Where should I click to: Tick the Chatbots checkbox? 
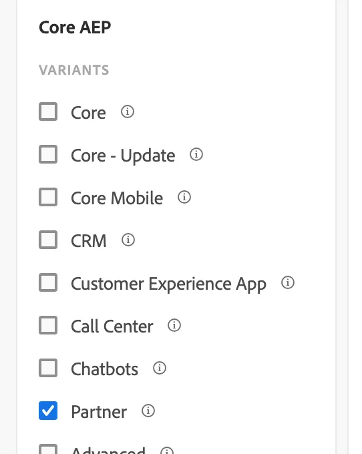pyautogui.click(x=48, y=368)
